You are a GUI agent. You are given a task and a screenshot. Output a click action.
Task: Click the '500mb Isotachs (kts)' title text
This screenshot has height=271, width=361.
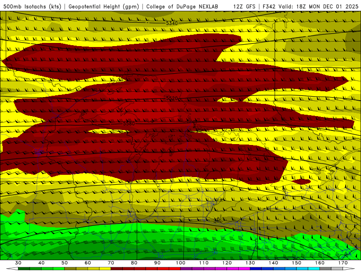coord(32,6)
